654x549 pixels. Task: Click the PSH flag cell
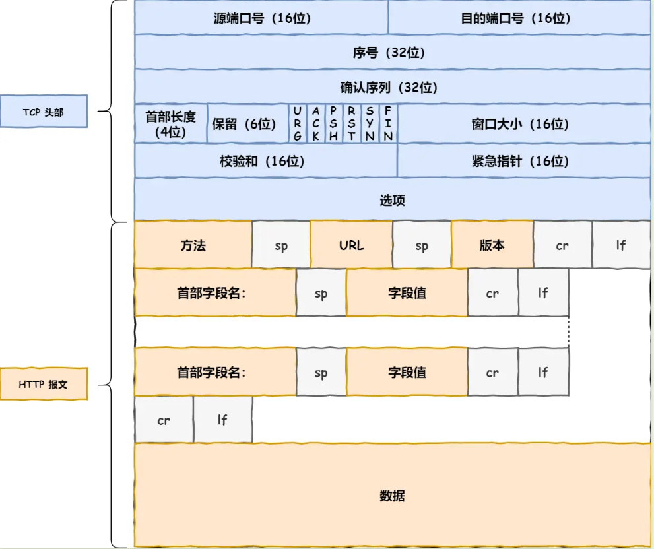tap(334, 123)
